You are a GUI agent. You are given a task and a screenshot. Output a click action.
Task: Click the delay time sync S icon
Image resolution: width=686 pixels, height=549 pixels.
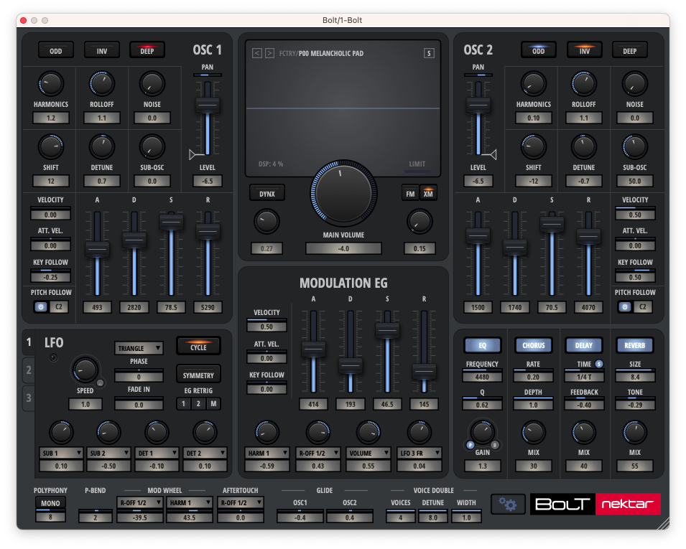coord(598,365)
